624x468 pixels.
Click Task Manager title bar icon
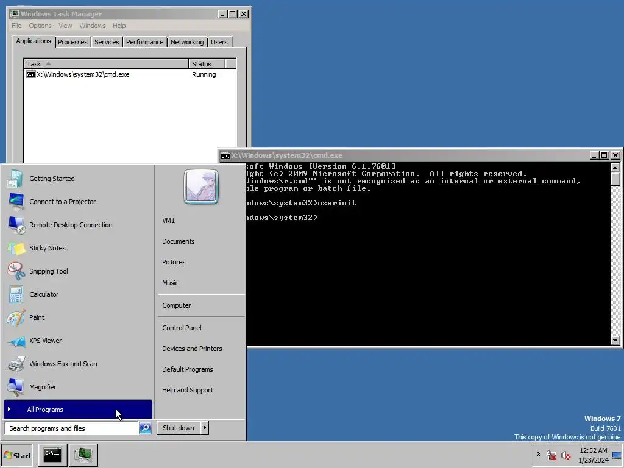(x=15, y=14)
